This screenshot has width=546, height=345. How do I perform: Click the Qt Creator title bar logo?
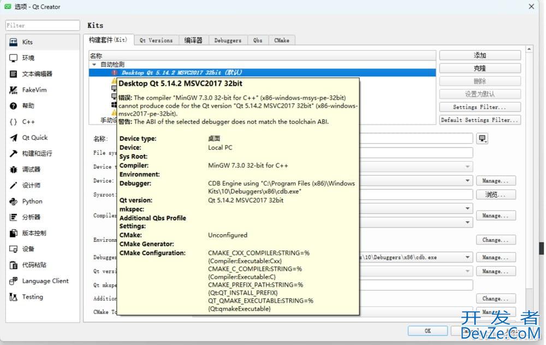coord(7,7)
